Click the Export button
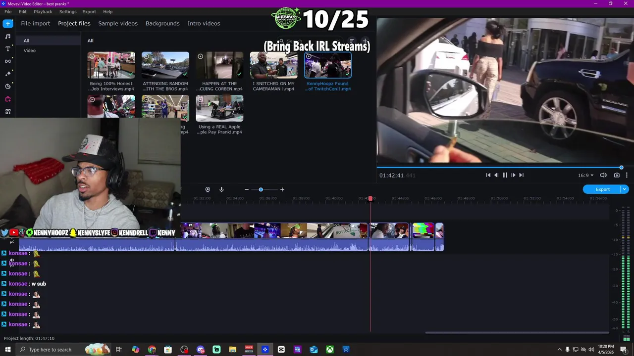 pyautogui.click(x=602, y=189)
